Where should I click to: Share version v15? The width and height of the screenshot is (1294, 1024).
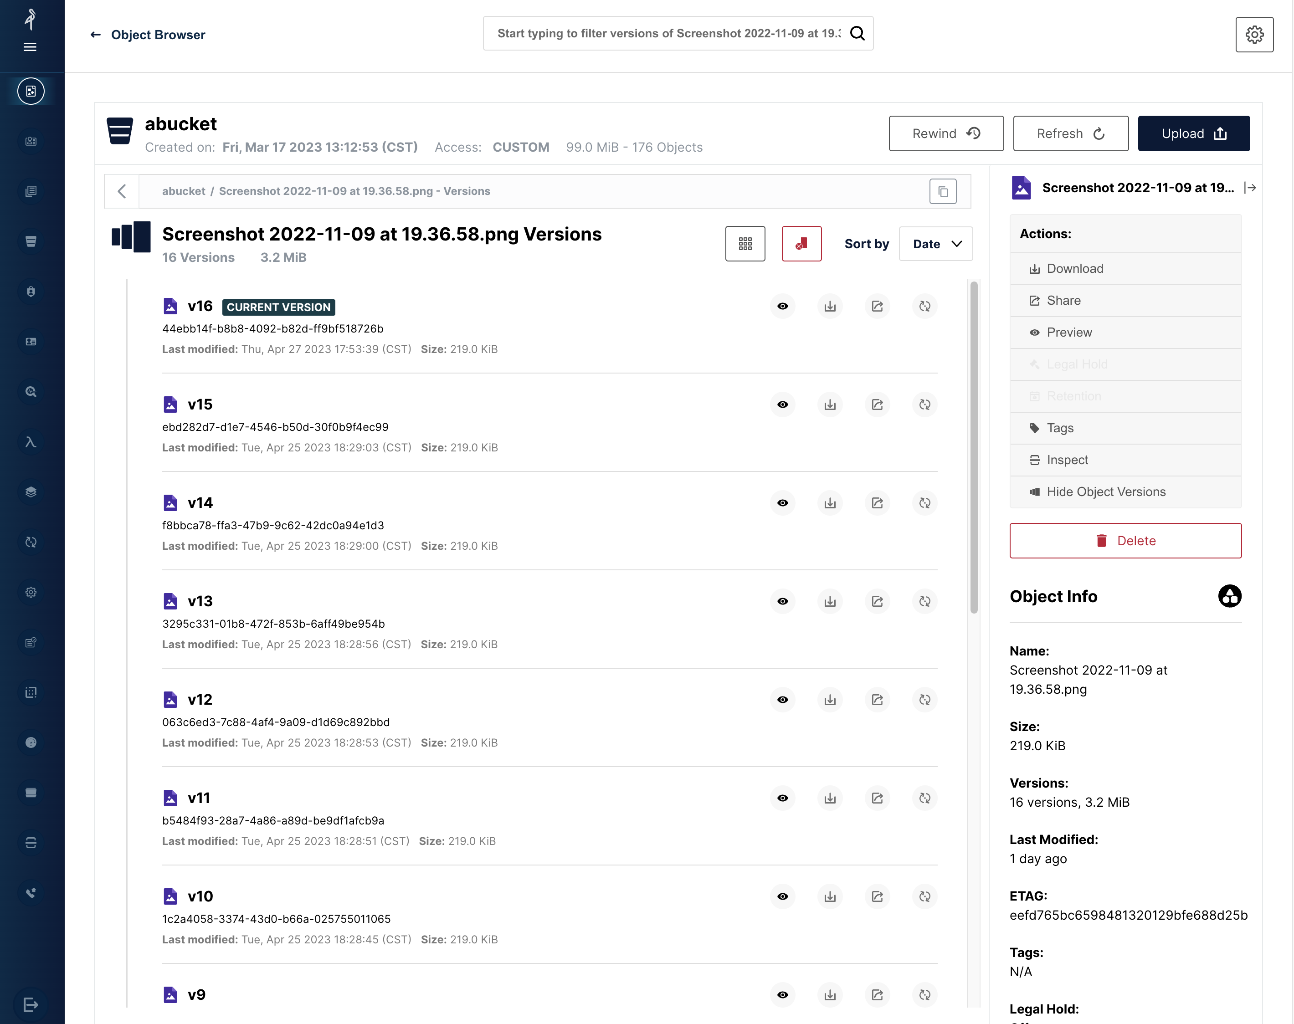pos(877,404)
